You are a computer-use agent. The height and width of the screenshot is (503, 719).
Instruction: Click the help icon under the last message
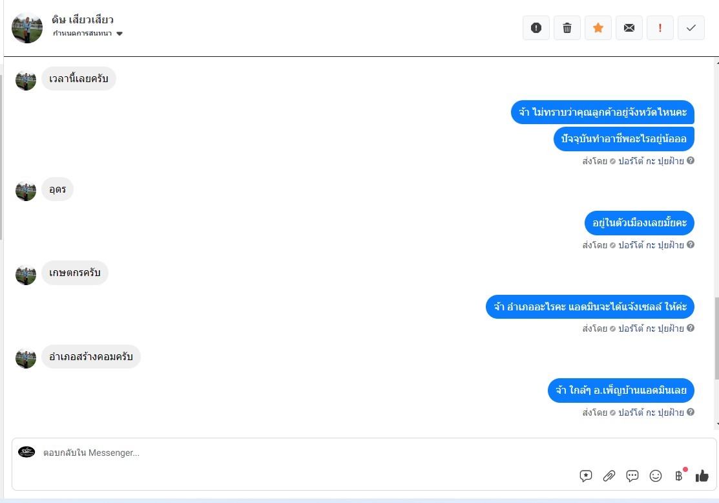tap(691, 412)
